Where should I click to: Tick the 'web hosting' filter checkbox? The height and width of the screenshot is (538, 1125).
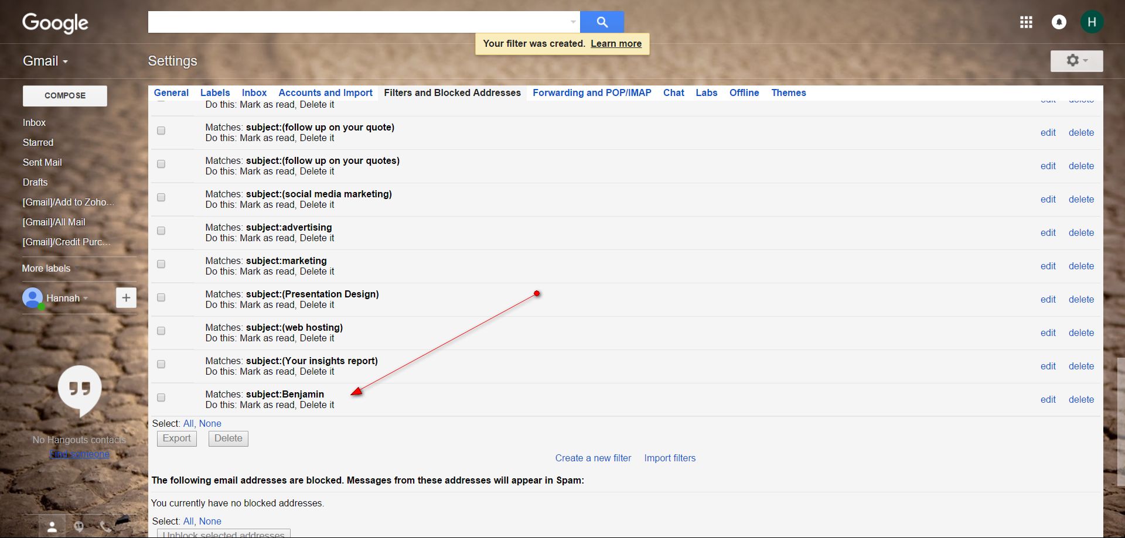[x=161, y=331]
